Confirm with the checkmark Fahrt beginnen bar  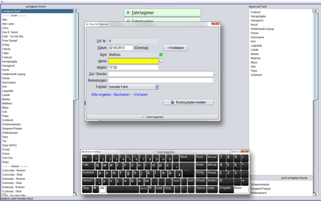[152, 117]
